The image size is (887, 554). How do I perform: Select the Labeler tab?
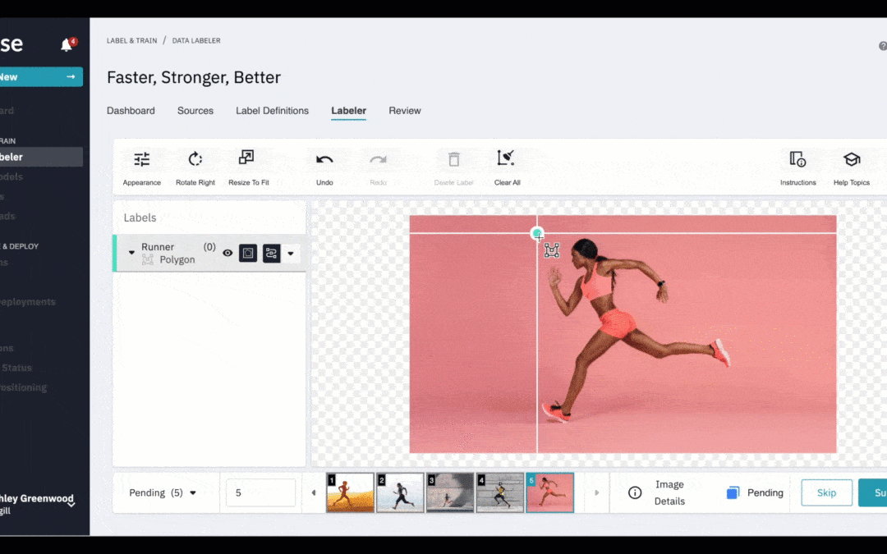click(348, 111)
